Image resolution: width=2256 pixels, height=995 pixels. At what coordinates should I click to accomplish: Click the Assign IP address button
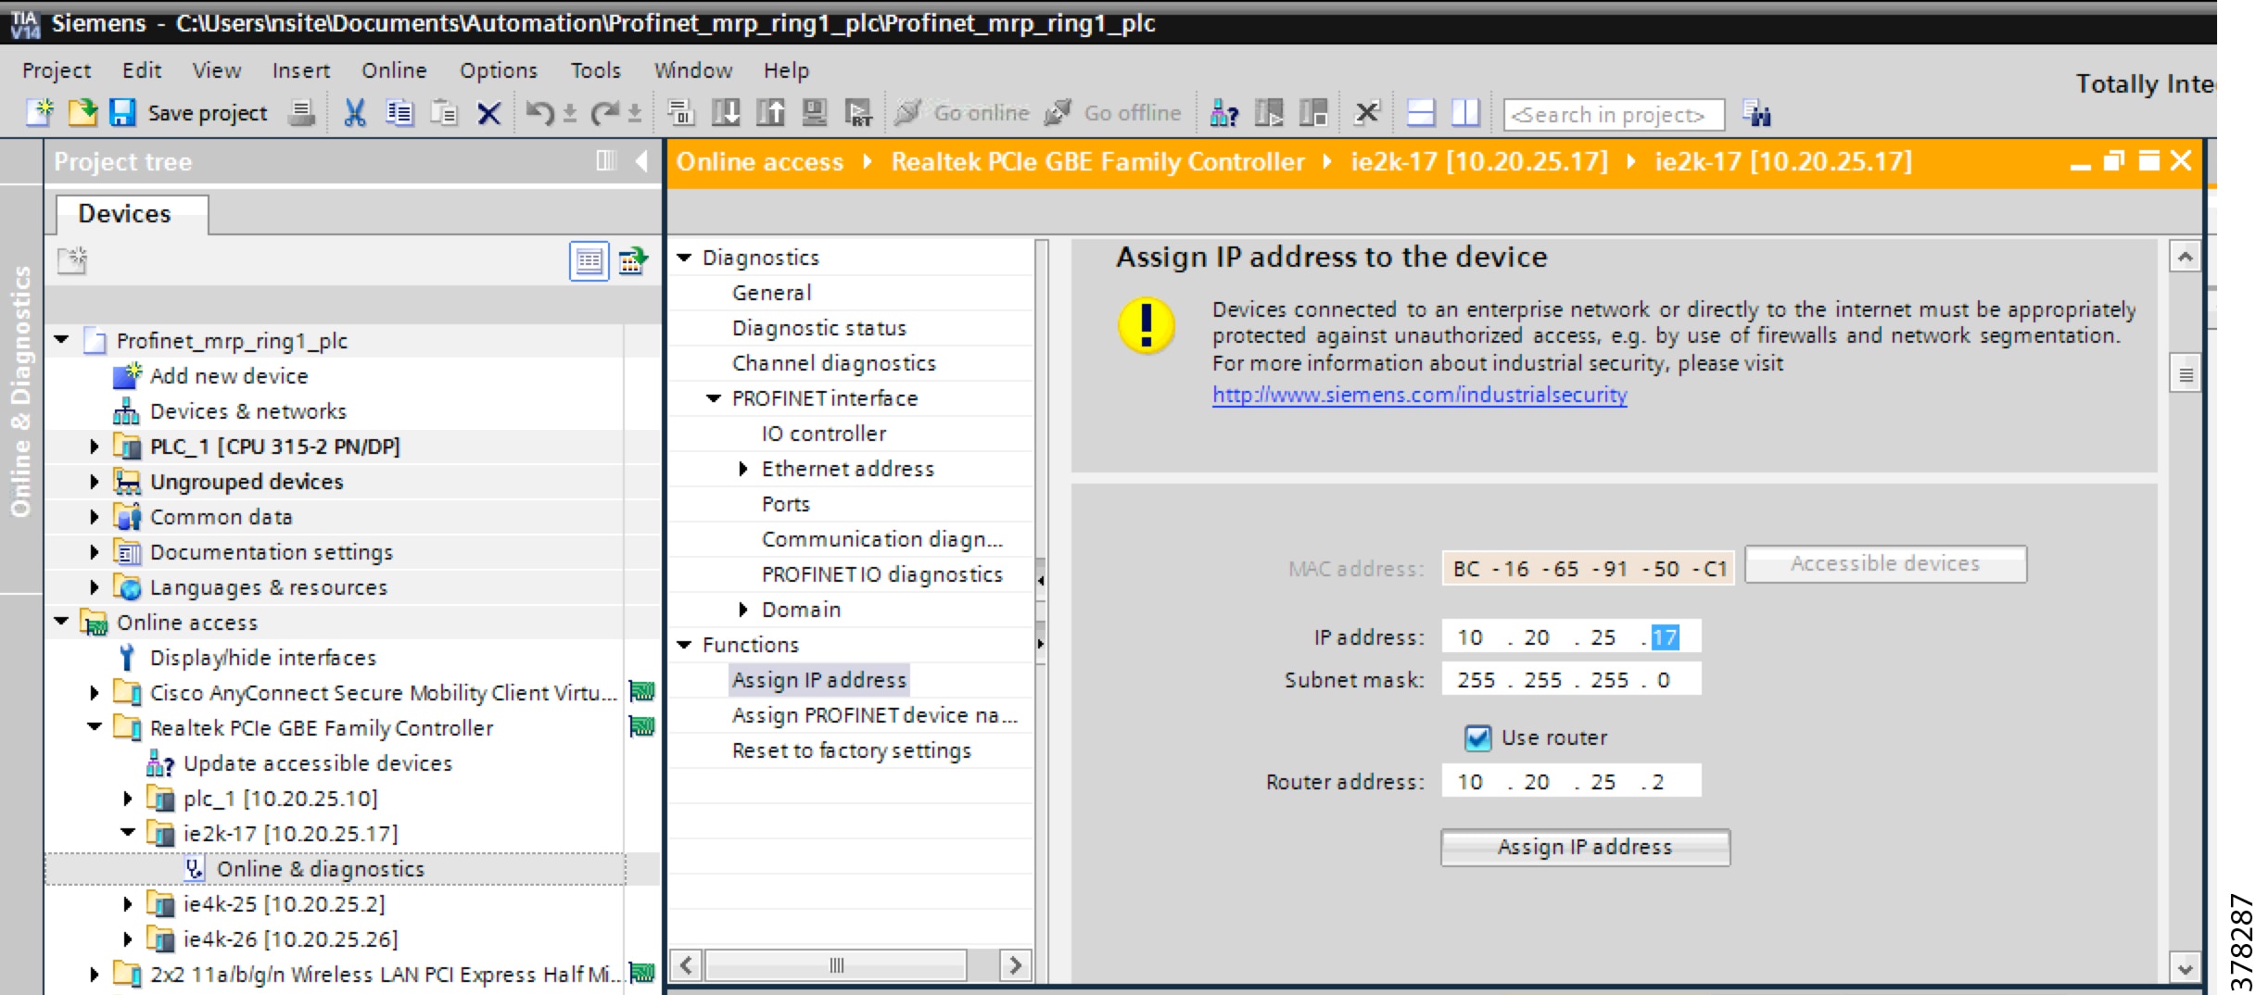click(x=1585, y=848)
